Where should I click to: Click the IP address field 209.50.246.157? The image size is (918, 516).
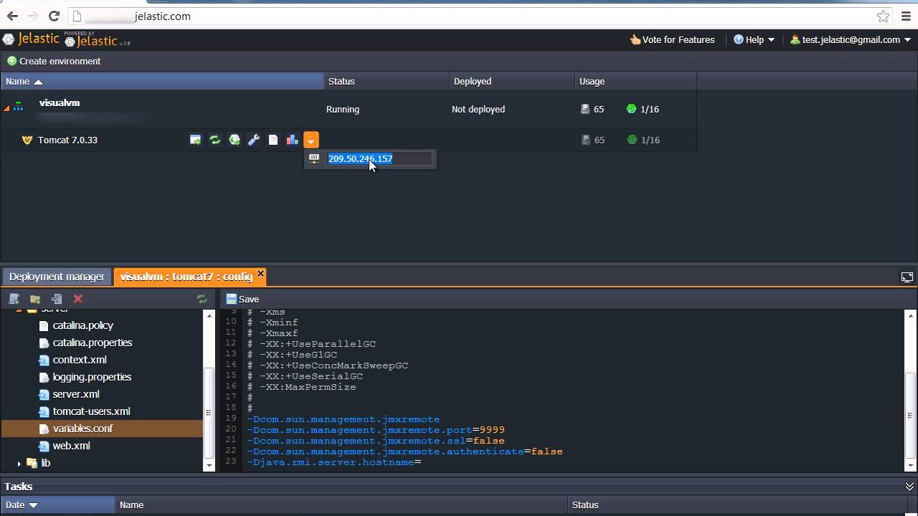380,158
